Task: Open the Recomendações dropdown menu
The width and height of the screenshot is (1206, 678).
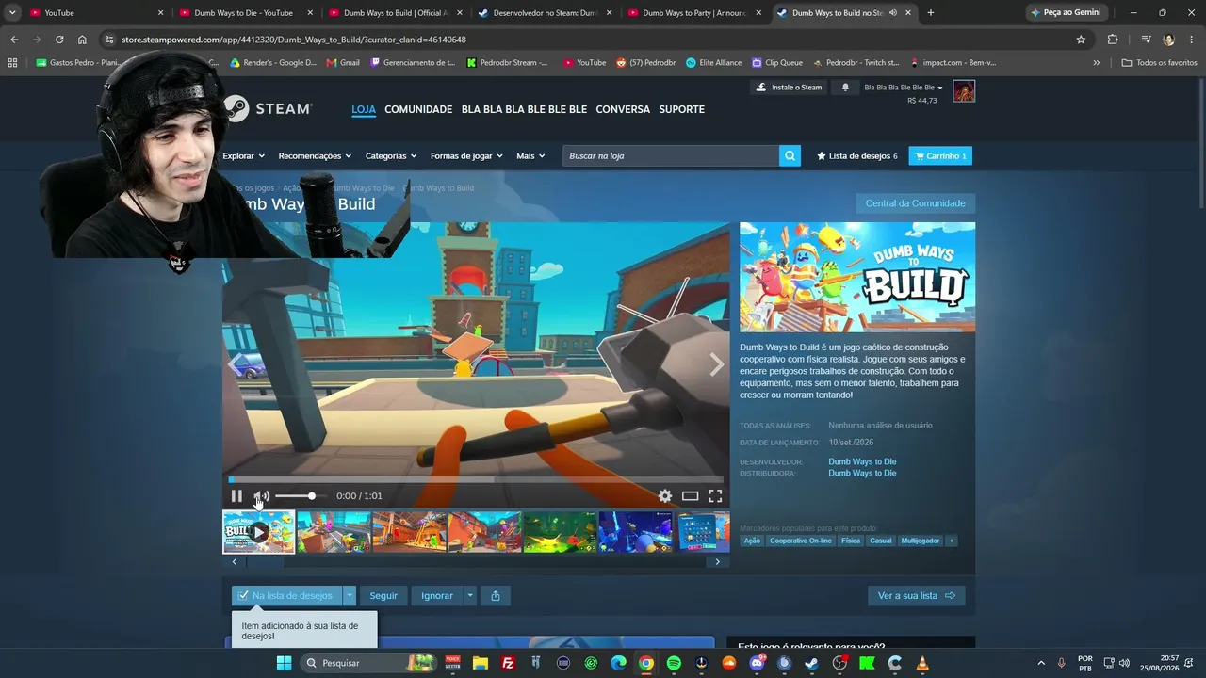Action: [x=315, y=156]
